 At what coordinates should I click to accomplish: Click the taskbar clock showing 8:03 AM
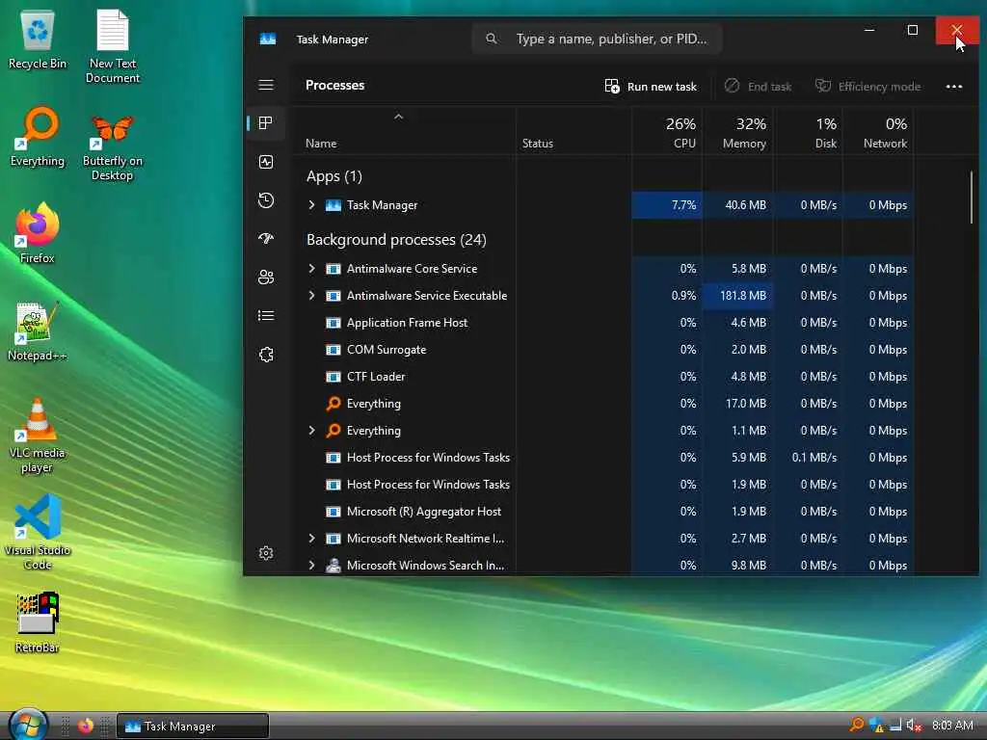[952, 726]
